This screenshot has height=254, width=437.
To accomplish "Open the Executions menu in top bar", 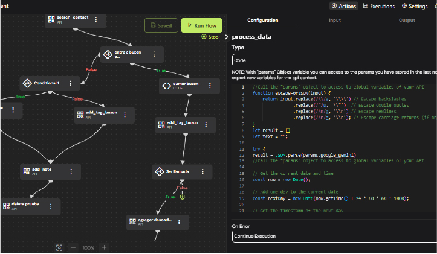I will pyautogui.click(x=378, y=6).
